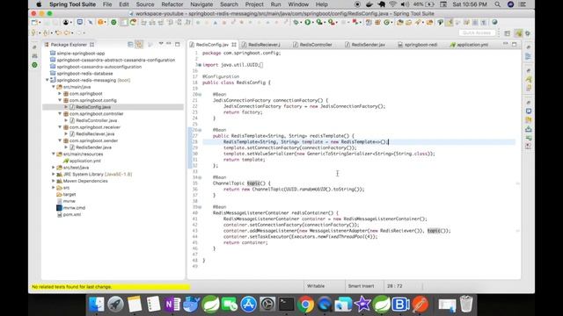The width and height of the screenshot is (563, 316).
Task: Select the simple-springboot-app project
Action: click(80, 53)
